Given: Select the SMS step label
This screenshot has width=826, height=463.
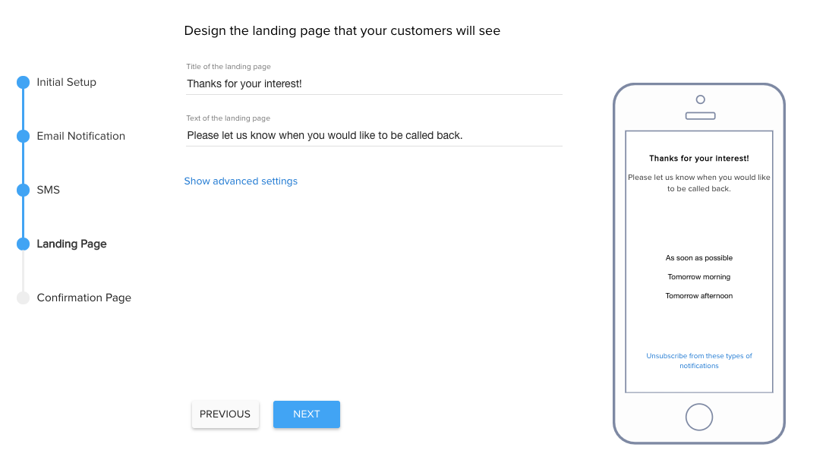Looking at the screenshot, I should [49, 190].
